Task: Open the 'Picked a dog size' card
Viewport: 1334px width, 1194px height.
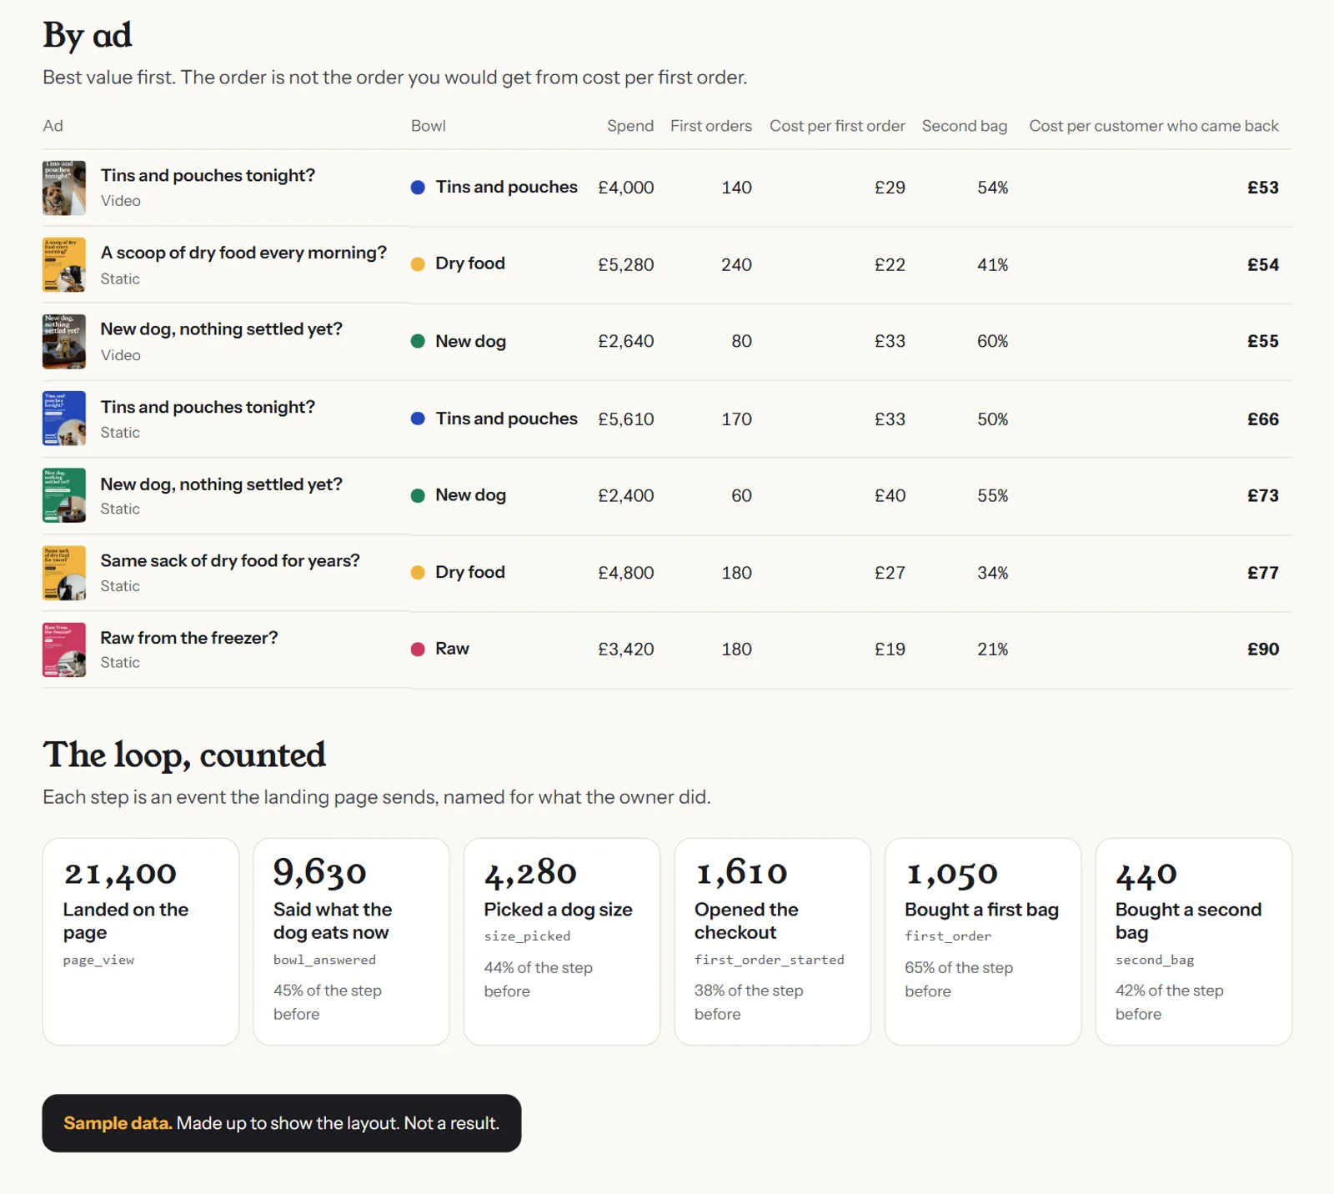Action: (562, 941)
